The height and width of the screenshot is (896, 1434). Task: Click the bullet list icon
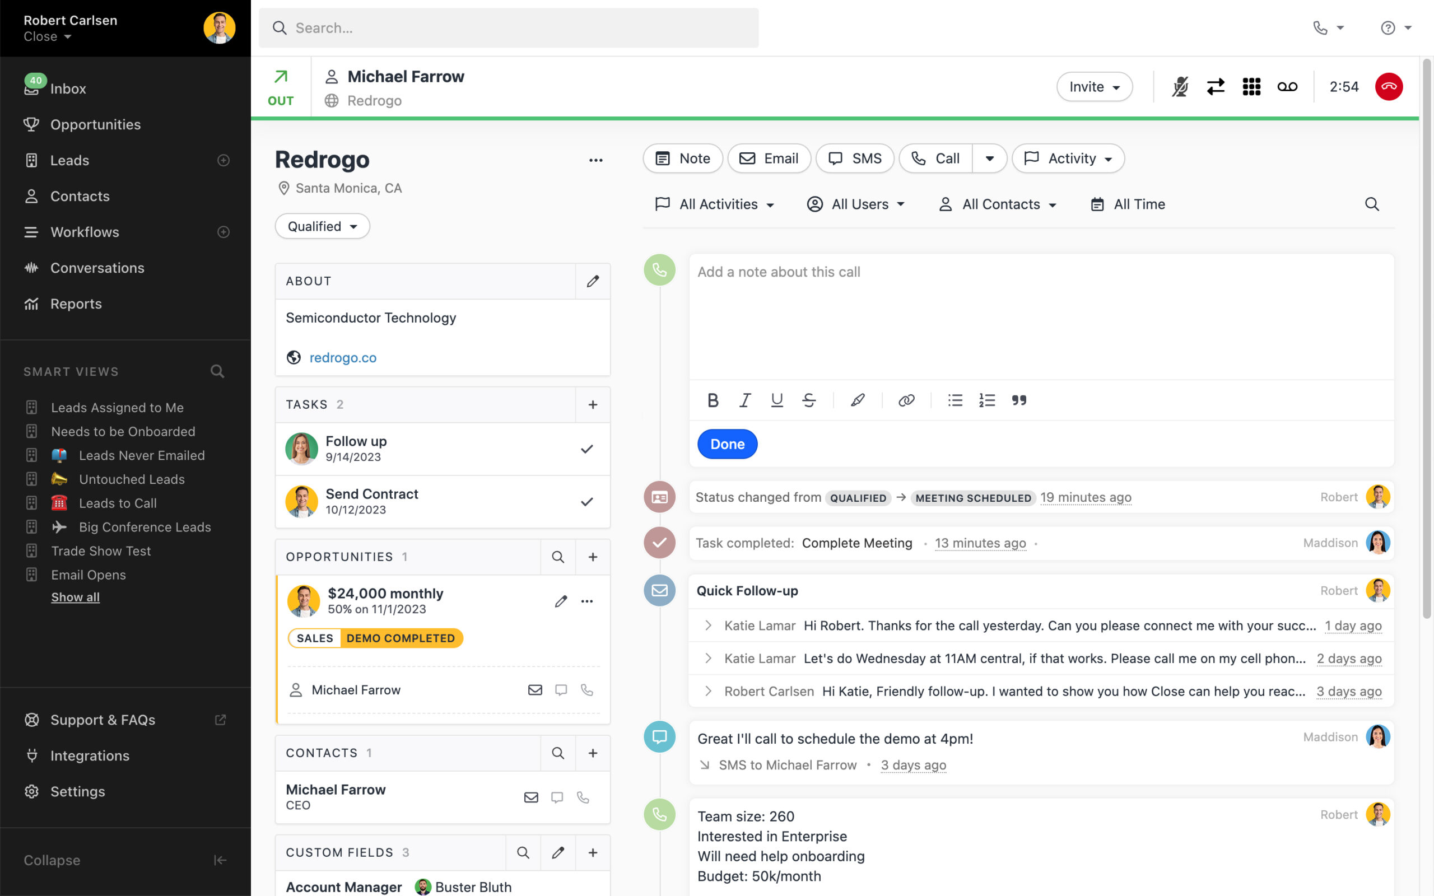click(x=954, y=400)
